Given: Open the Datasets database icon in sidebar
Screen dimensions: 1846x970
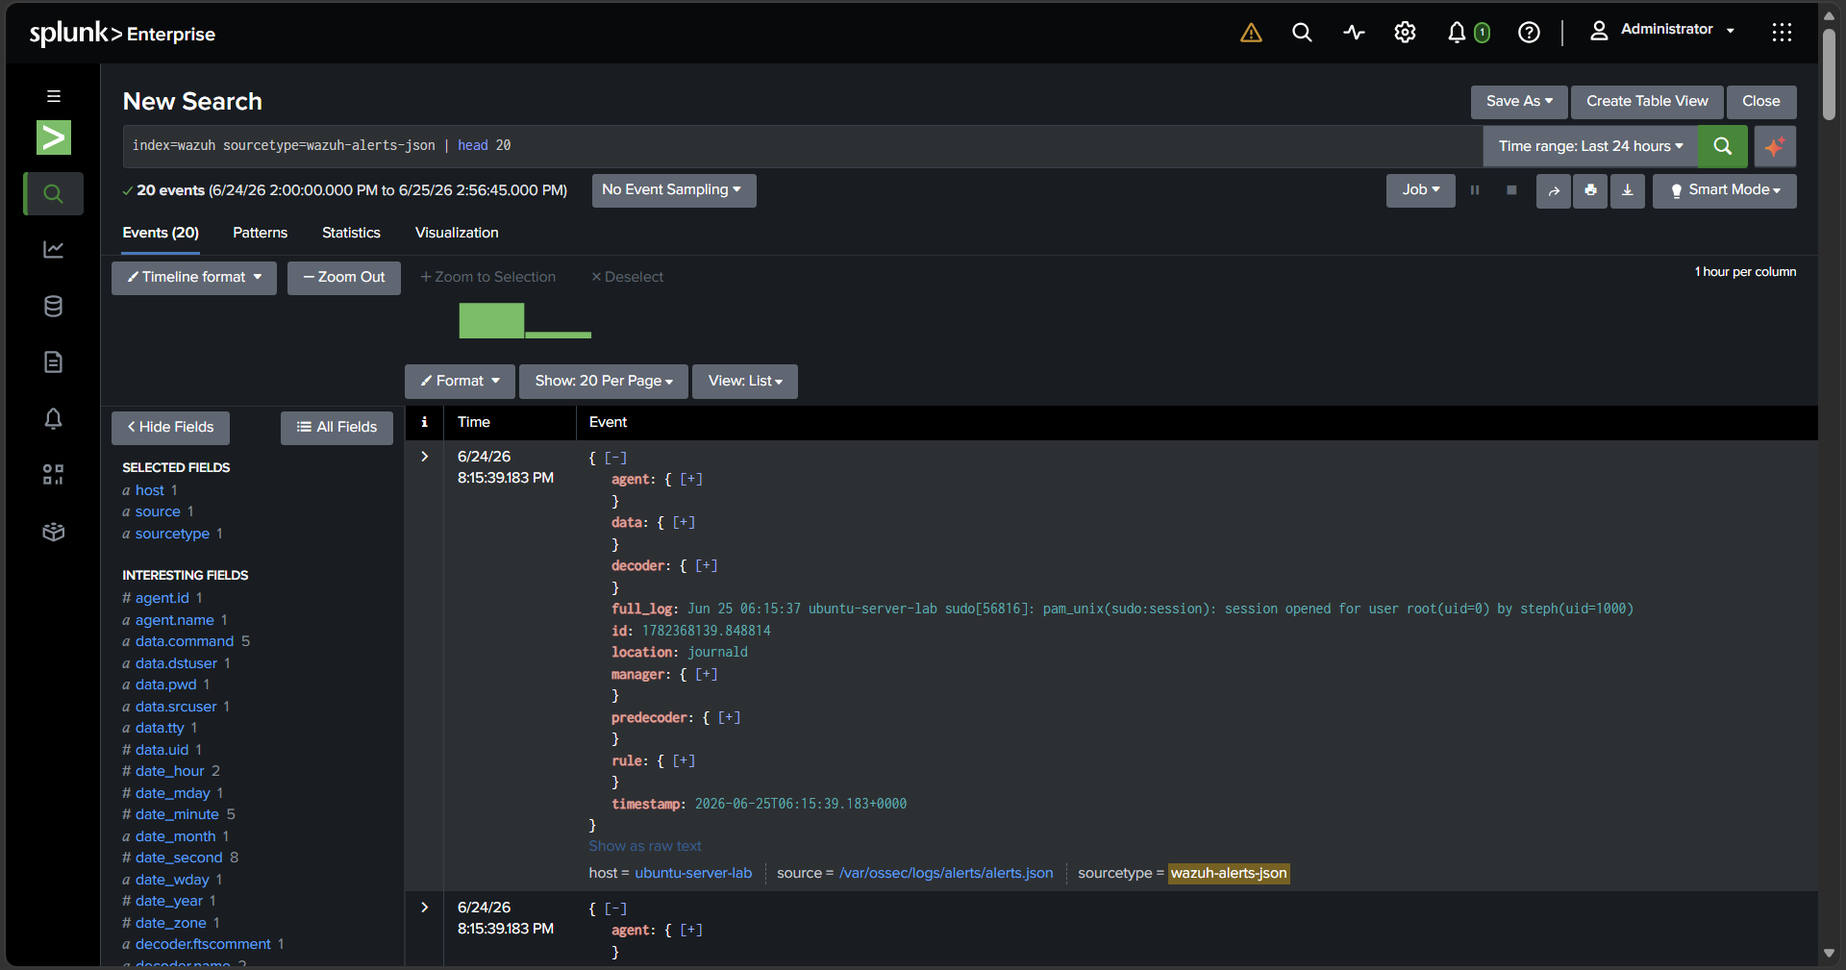Looking at the screenshot, I should (x=54, y=306).
